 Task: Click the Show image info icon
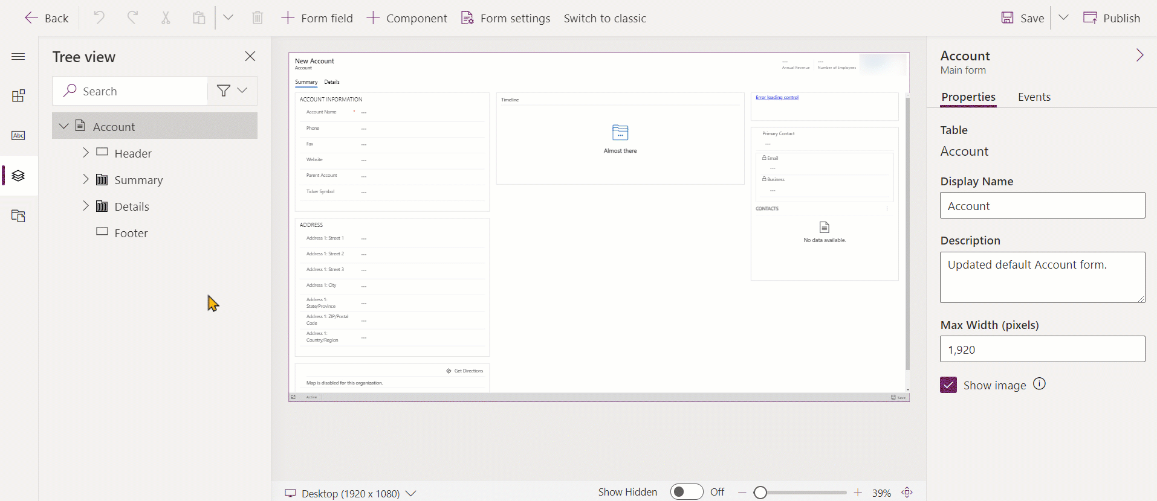(x=1039, y=384)
